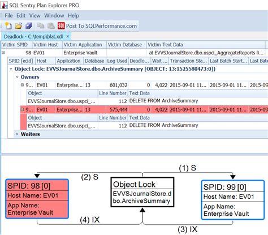Collapse the victim SPID 98 row
The height and width of the screenshot is (235, 268).
click(3, 53)
